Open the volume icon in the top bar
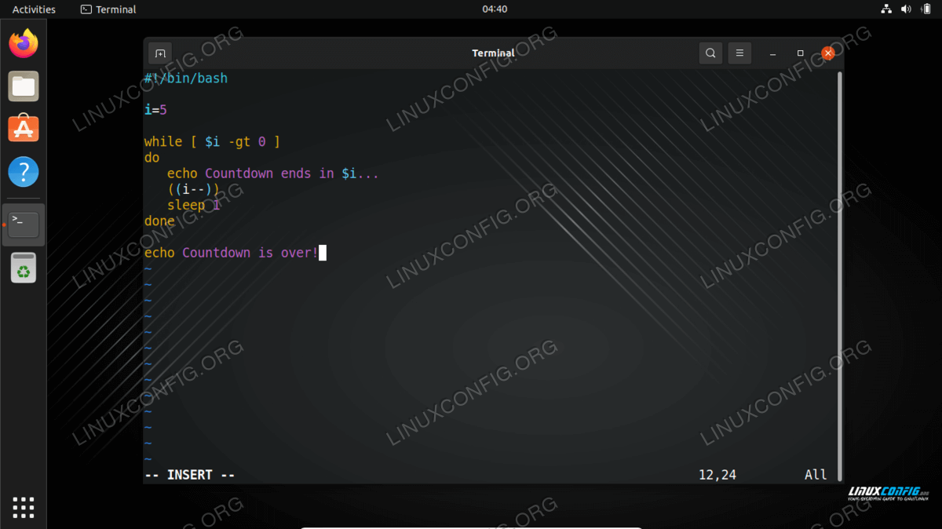Image resolution: width=942 pixels, height=529 pixels. point(906,9)
